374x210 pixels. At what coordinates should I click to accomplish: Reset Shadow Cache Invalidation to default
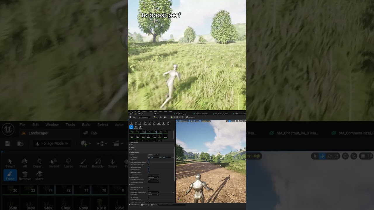click(173, 192)
